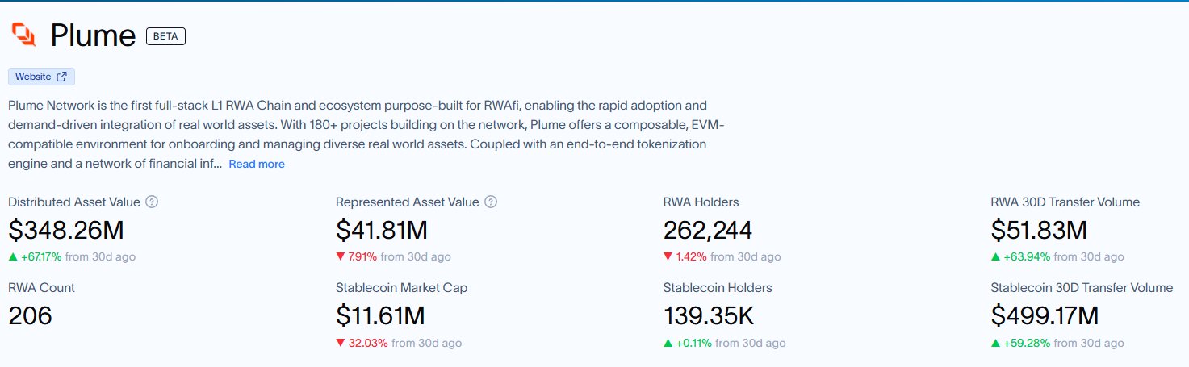Show Distributed Asset Value help tooltip icon
1189x367 pixels.
coord(152,202)
